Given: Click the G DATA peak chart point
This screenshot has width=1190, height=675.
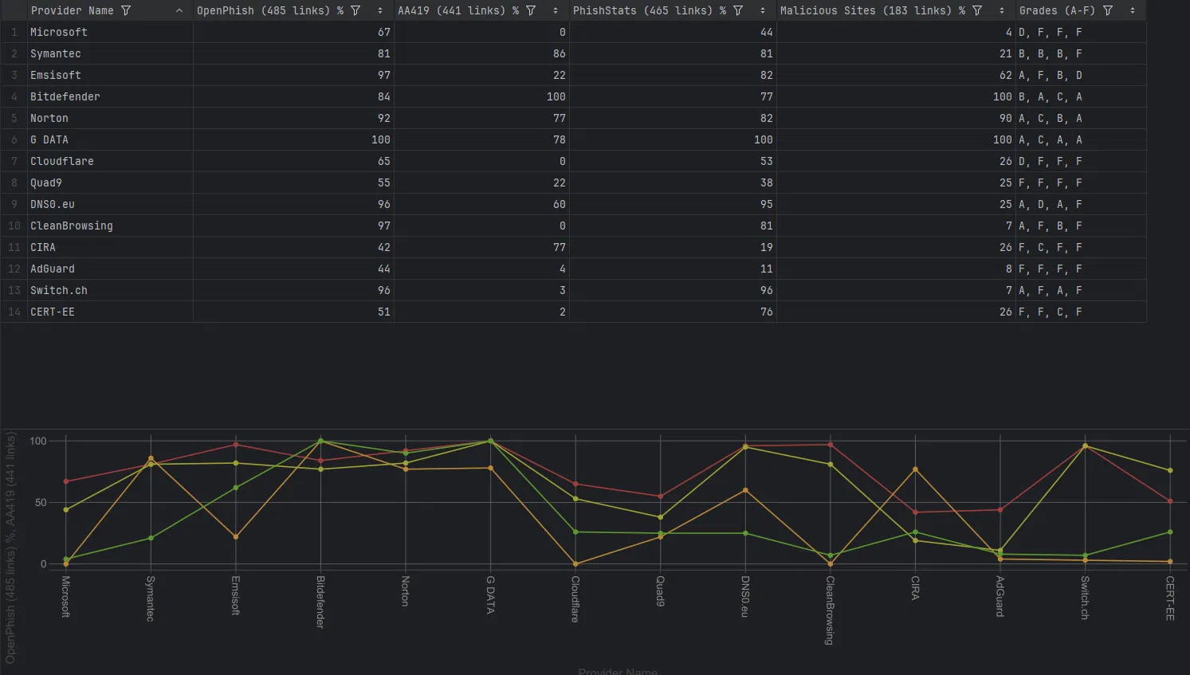Looking at the screenshot, I should click(x=490, y=441).
